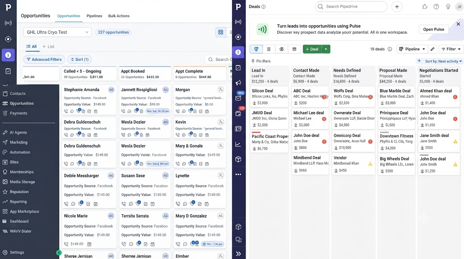
Task: Click the AO owner avatar on Stephanie Amanda card
Action: coord(111,90)
